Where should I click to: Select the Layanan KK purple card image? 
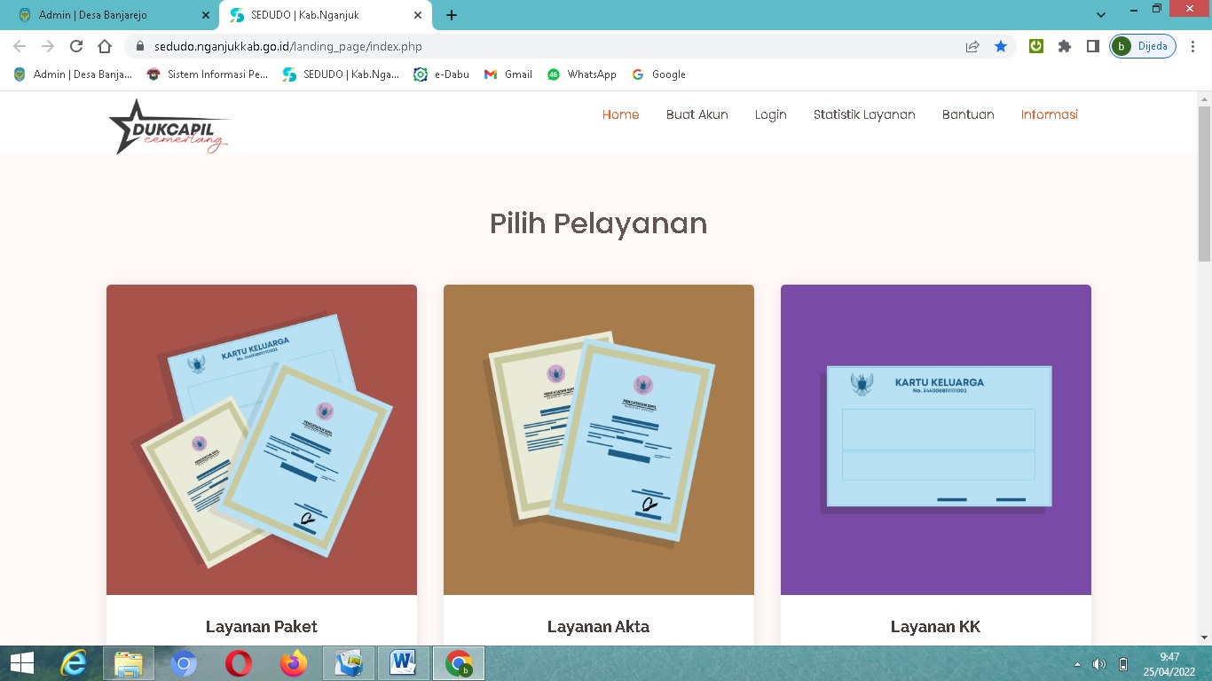[x=935, y=439]
